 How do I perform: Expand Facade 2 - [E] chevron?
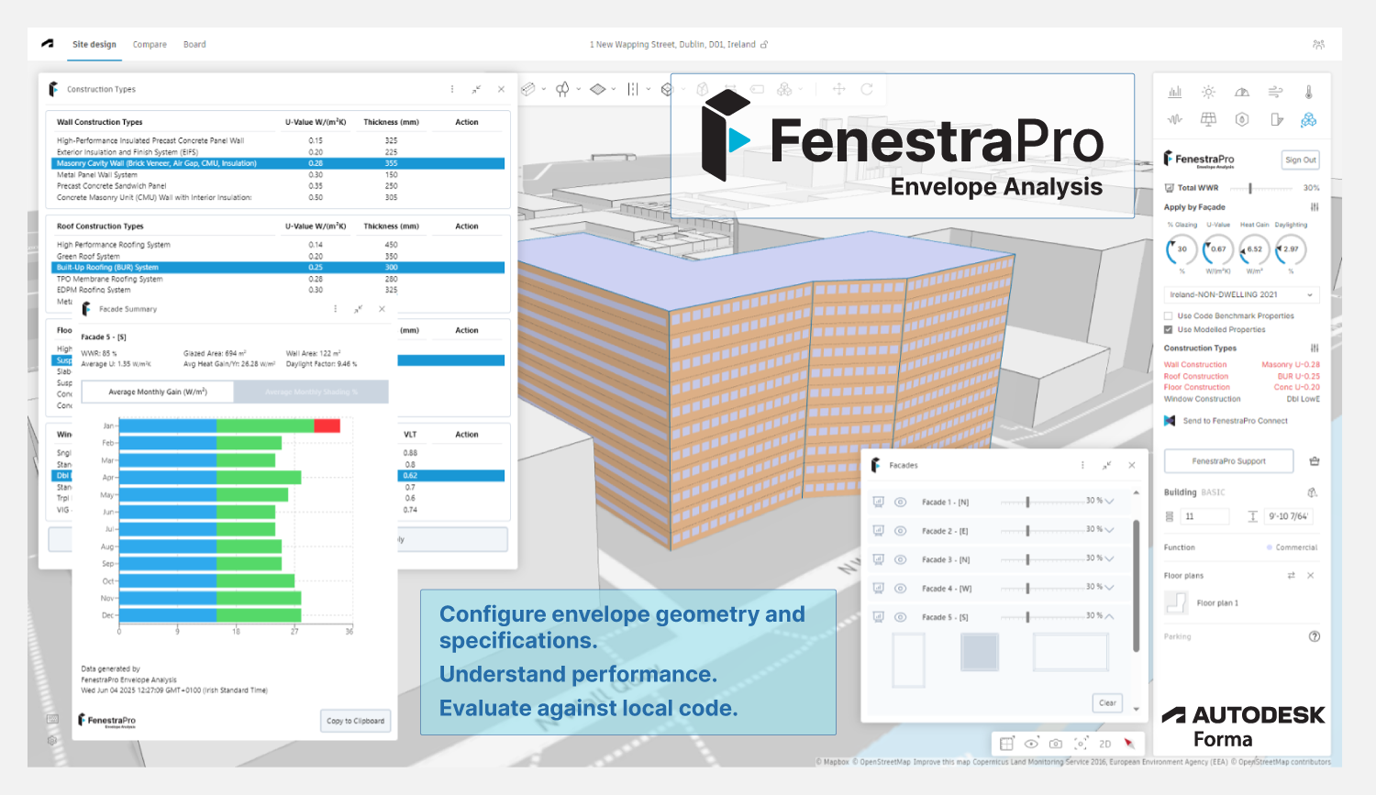tap(1110, 530)
